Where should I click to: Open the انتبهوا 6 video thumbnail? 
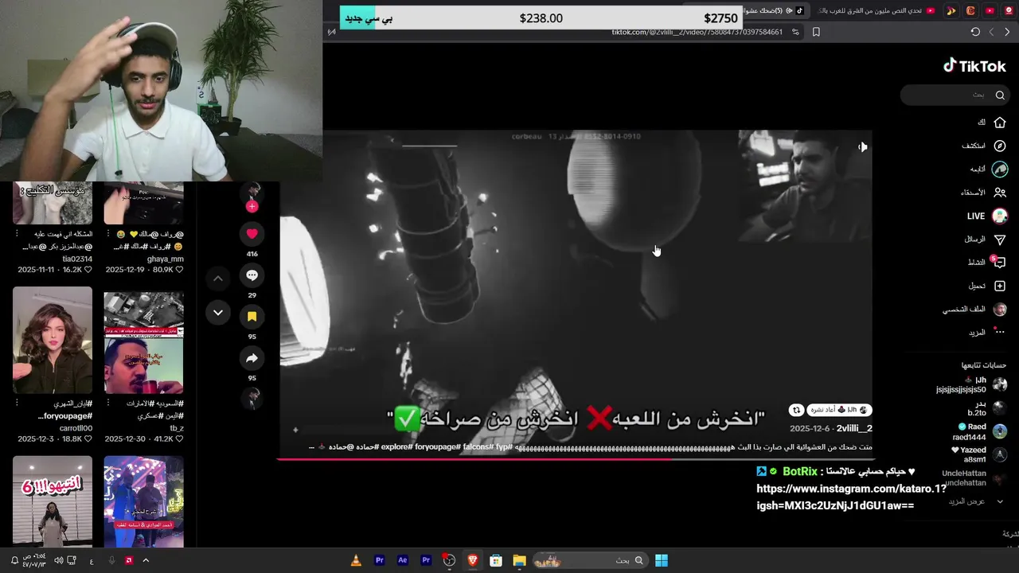(53, 501)
